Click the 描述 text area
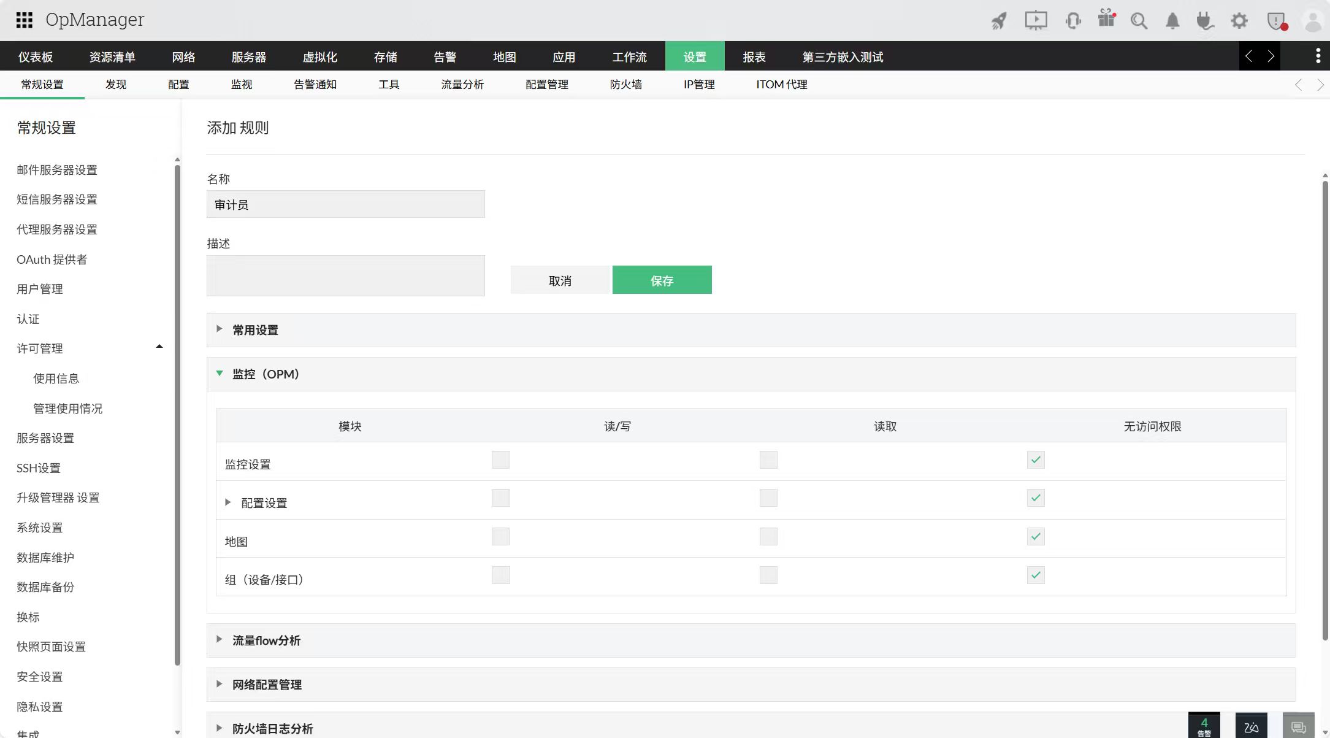 (345, 276)
